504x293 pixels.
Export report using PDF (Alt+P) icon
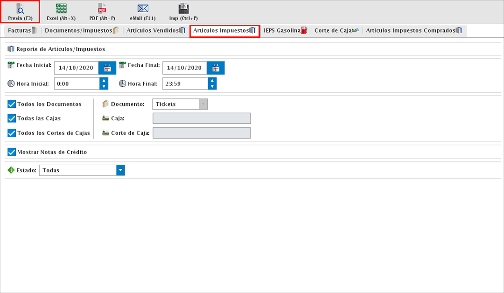click(x=103, y=9)
